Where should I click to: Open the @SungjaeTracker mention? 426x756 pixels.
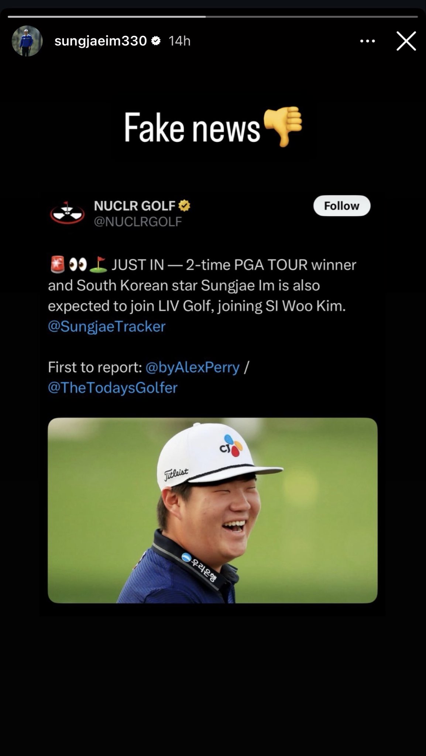[107, 326]
